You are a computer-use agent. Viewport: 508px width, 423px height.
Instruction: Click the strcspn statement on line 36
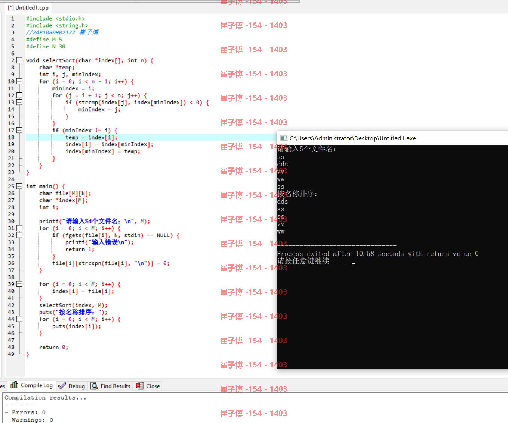tap(111, 263)
